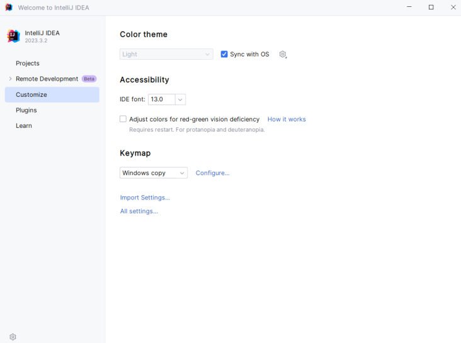Click the 'Requires restart' hint text
The image size is (461, 343).
(x=197, y=130)
